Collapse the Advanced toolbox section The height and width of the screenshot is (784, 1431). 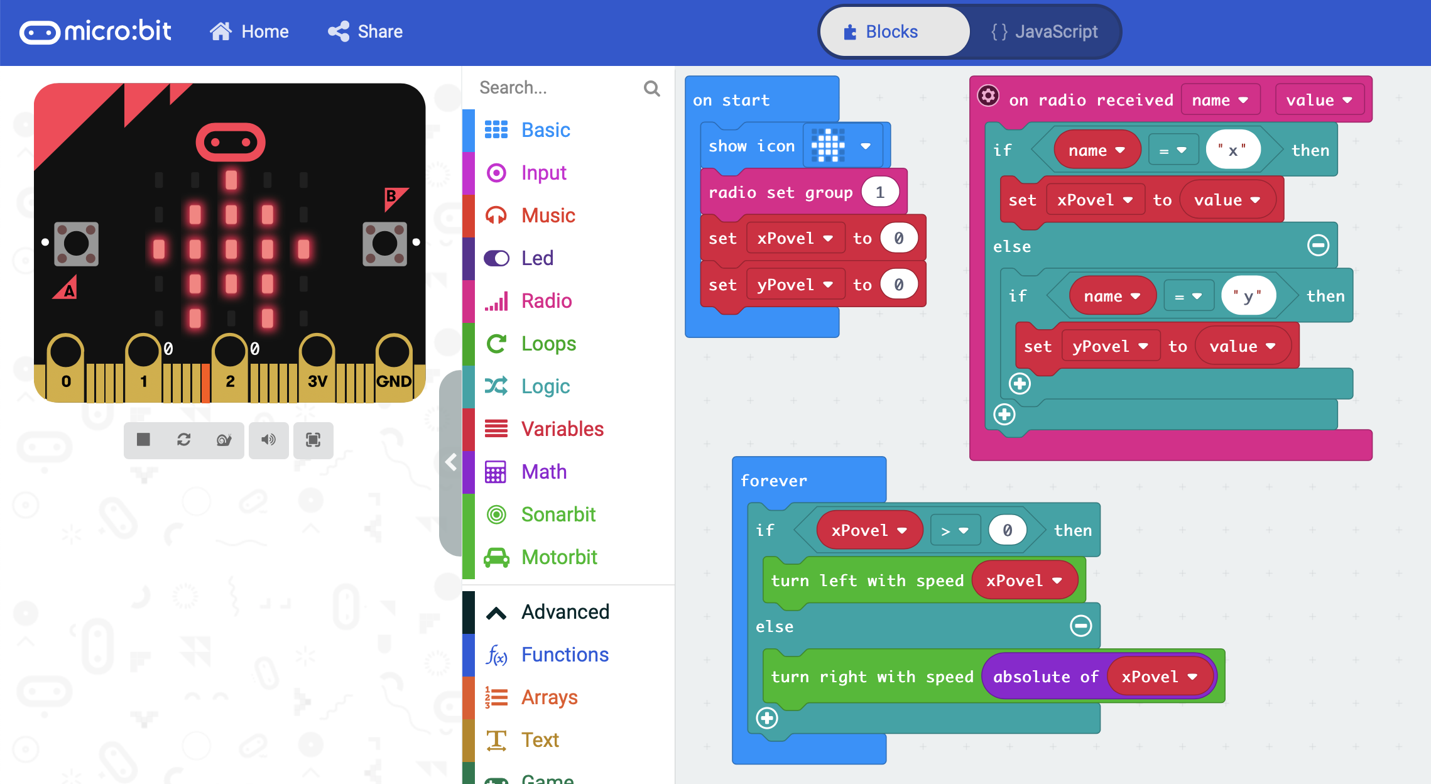pos(496,612)
